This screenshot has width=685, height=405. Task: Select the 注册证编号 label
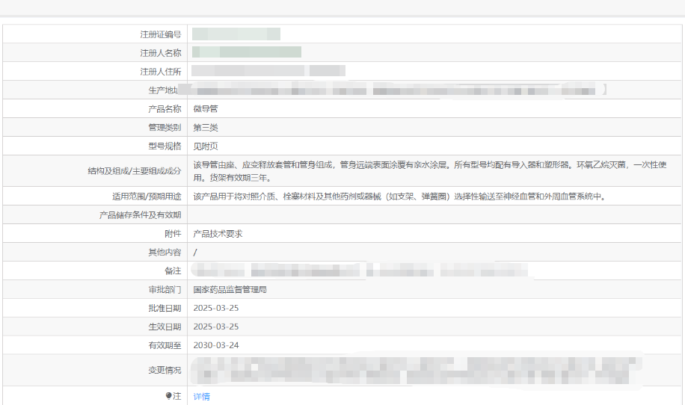(x=160, y=34)
